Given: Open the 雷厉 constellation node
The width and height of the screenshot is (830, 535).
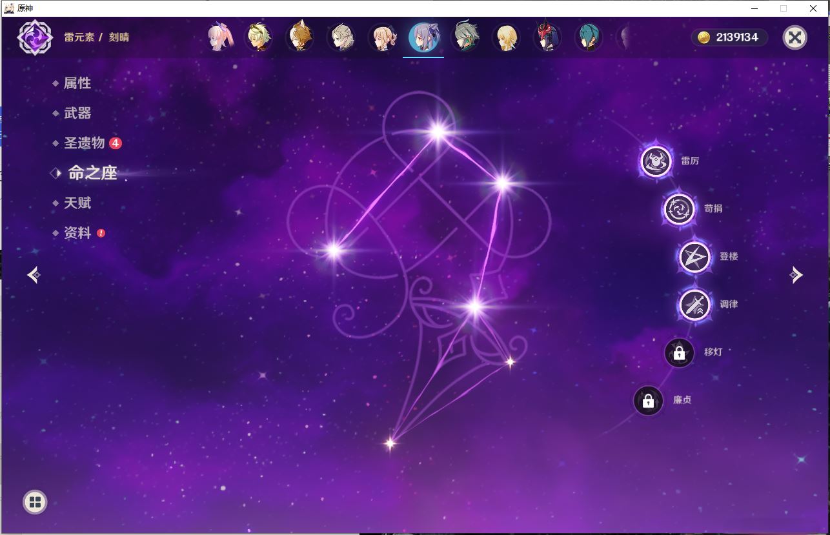Looking at the screenshot, I should (x=656, y=161).
